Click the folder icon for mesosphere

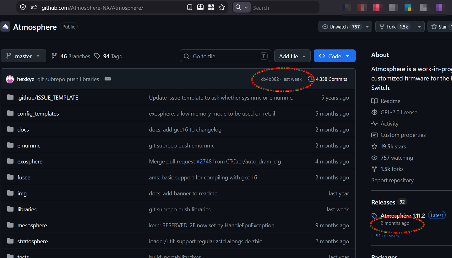[x=10, y=225]
